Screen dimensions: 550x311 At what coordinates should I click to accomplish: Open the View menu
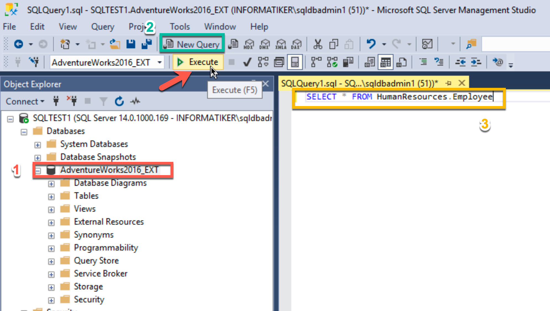pyautogui.click(x=68, y=27)
